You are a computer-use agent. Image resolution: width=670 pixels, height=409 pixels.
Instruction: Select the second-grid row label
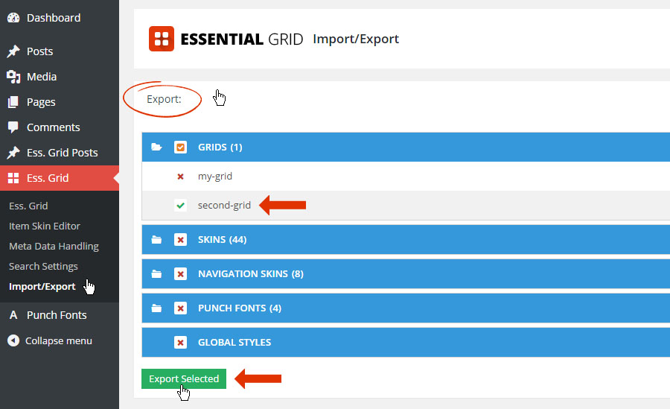click(x=224, y=206)
